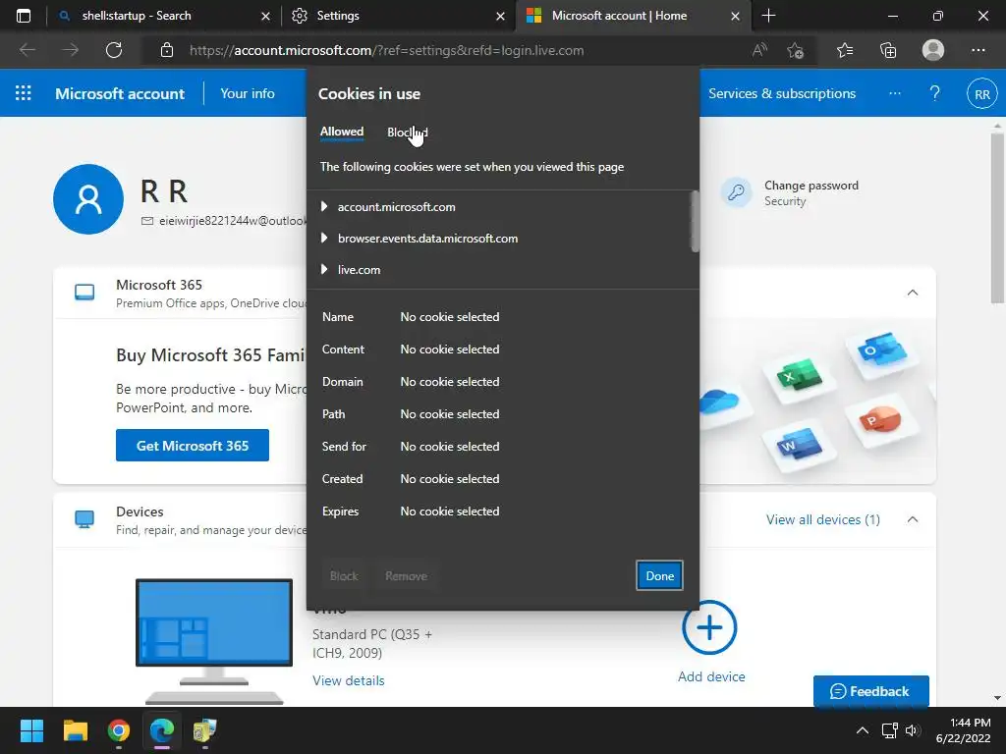1006x754 pixels.
Task: Open the Microsoft app launcher grid
Action: (x=24, y=93)
